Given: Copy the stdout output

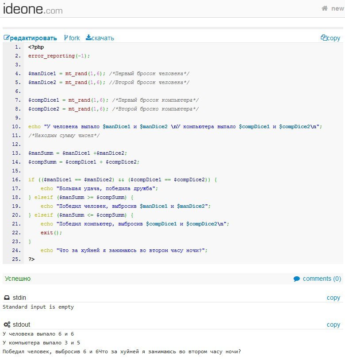Looking at the screenshot, I should 333,325.
